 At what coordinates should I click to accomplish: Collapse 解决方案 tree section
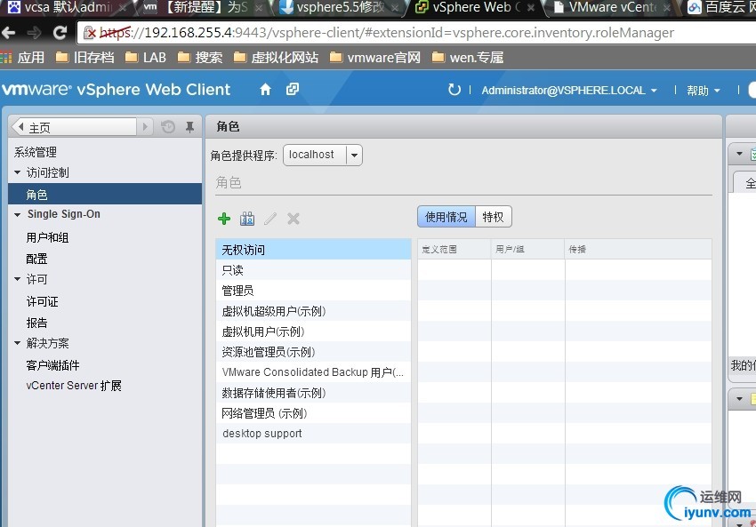pos(18,343)
